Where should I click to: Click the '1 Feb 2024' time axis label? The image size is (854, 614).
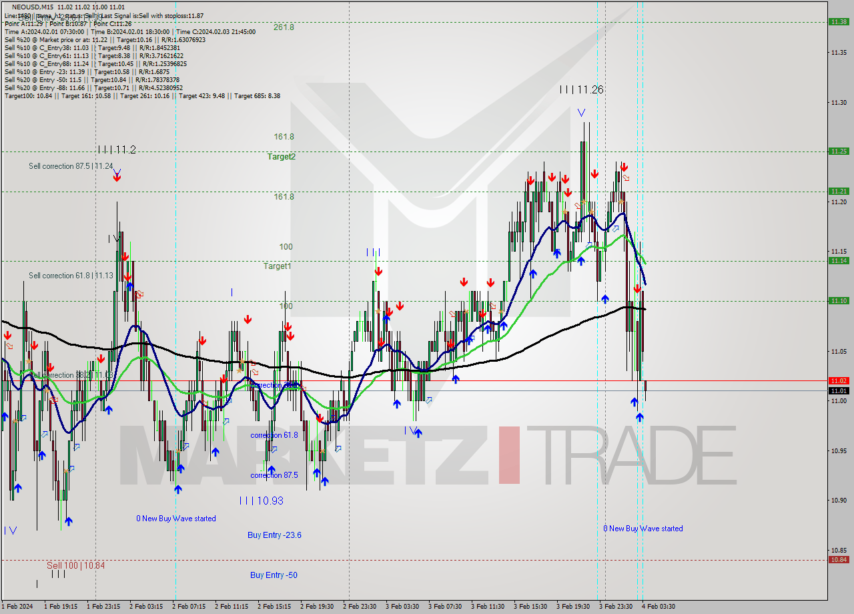point(17,607)
